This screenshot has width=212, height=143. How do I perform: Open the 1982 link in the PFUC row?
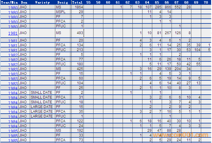[13, 64]
